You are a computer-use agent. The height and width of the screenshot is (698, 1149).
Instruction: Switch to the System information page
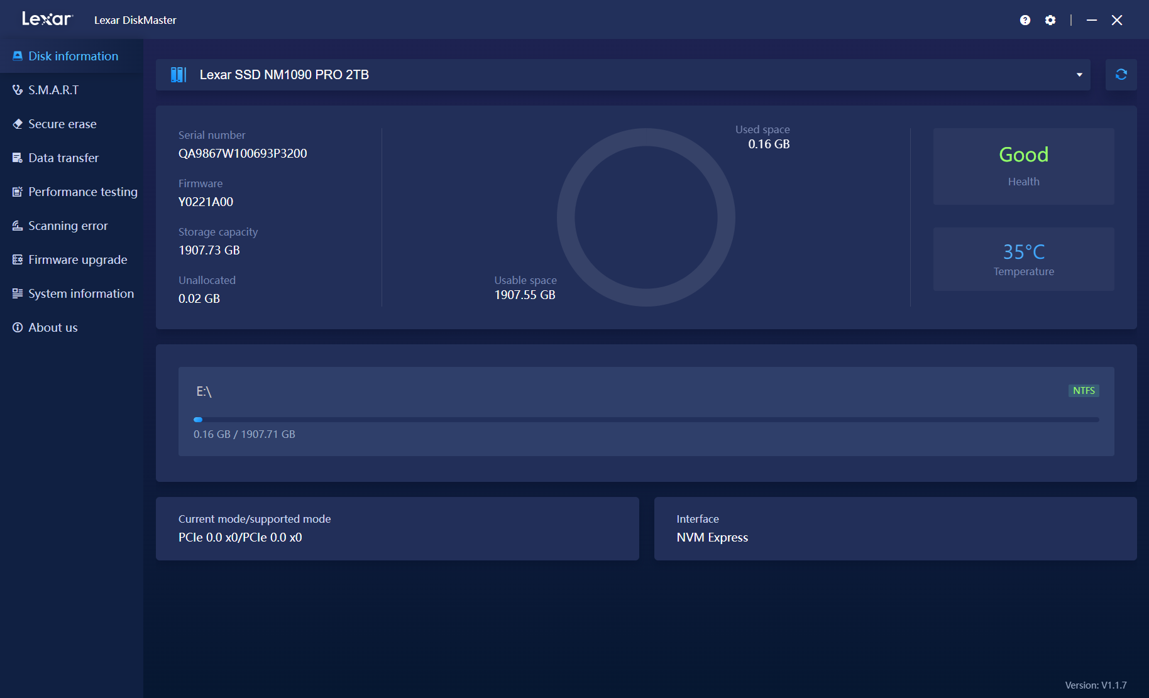click(80, 293)
